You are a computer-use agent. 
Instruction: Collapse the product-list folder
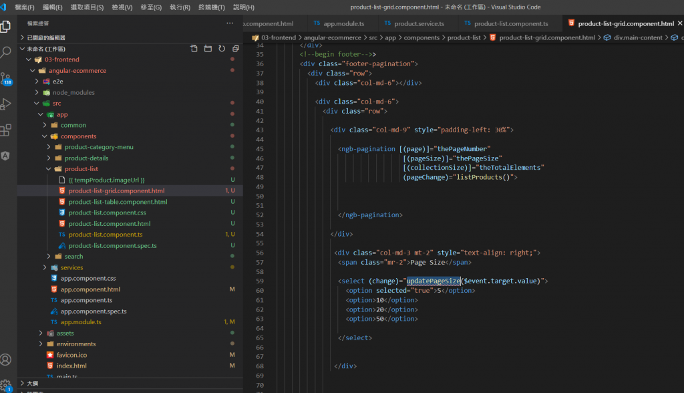[81, 169]
